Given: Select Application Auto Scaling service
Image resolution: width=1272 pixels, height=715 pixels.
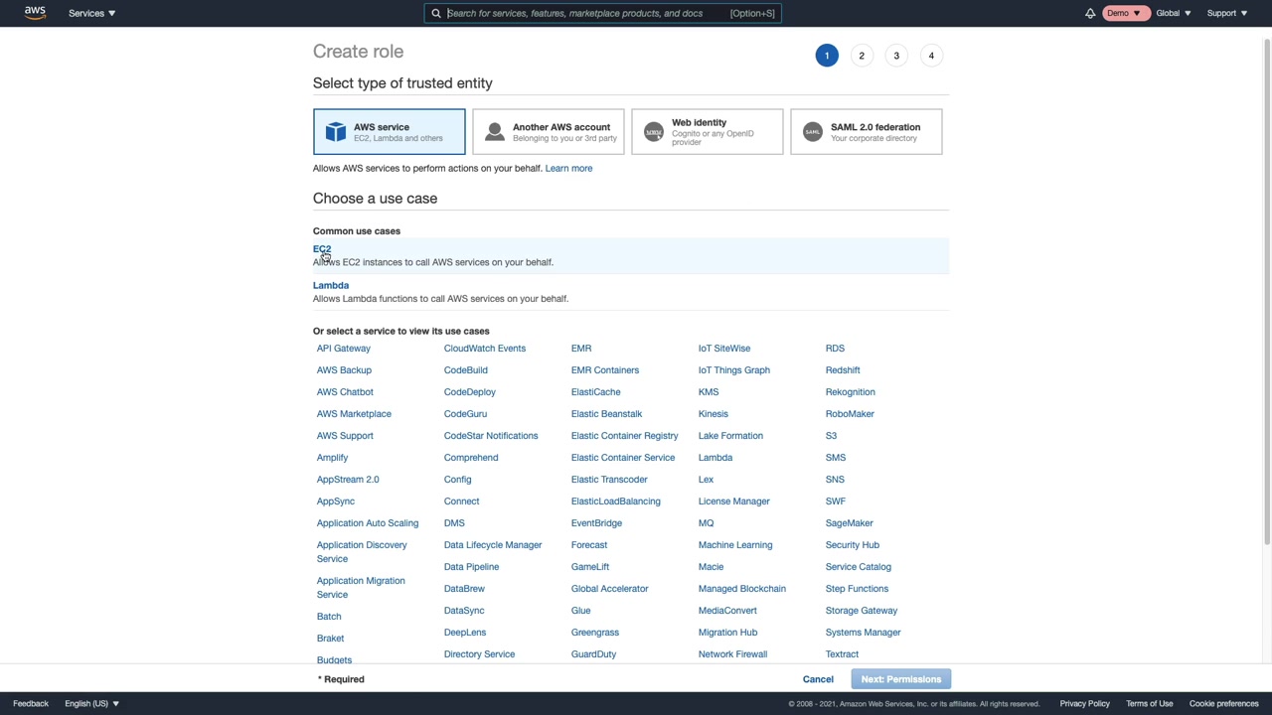Looking at the screenshot, I should pos(368,523).
